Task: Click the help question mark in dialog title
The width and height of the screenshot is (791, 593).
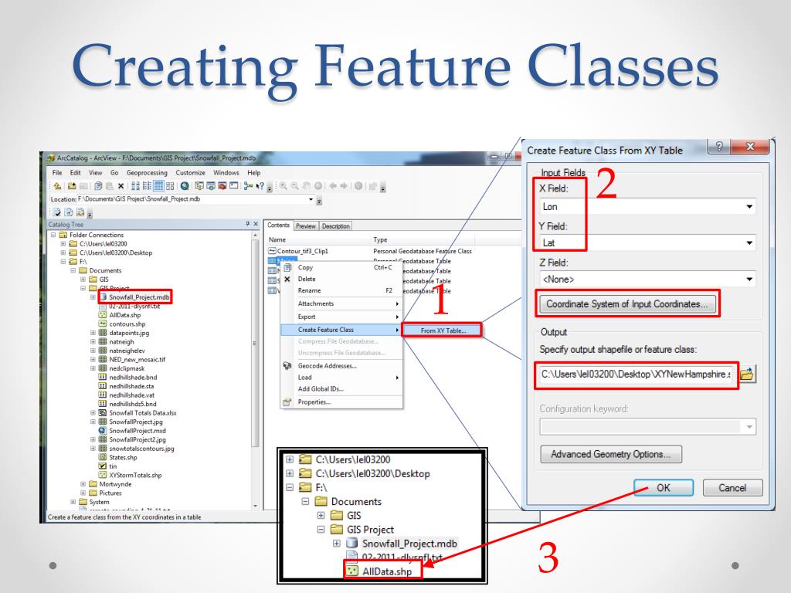Action: click(719, 146)
